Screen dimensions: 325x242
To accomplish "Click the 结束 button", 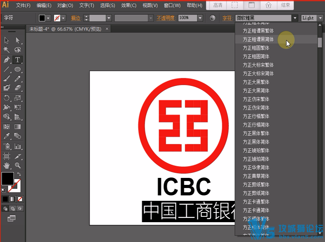I will [x=285, y=5].
